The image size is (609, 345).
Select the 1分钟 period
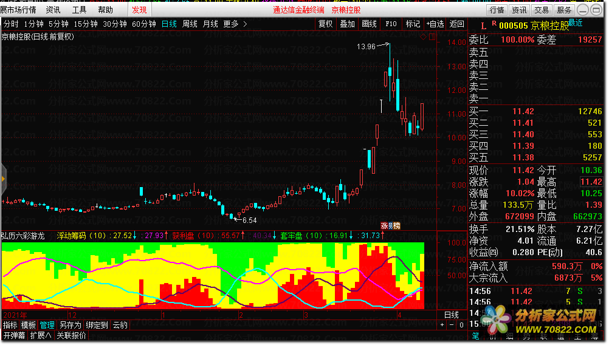click(34, 24)
